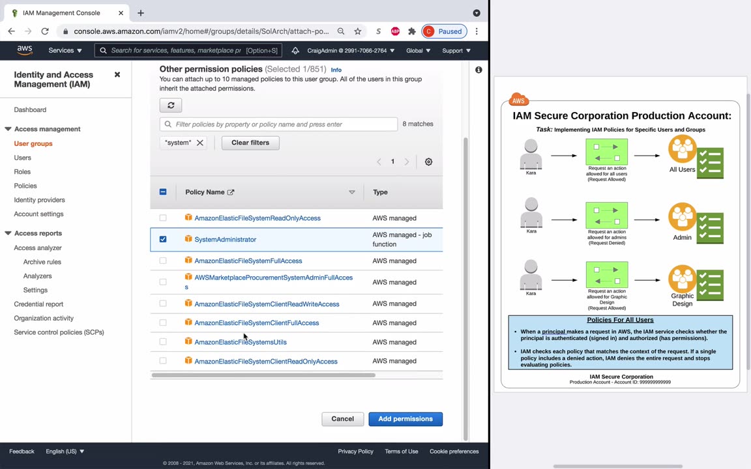Open the Chrome tab search dropdown

click(x=477, y=13)
